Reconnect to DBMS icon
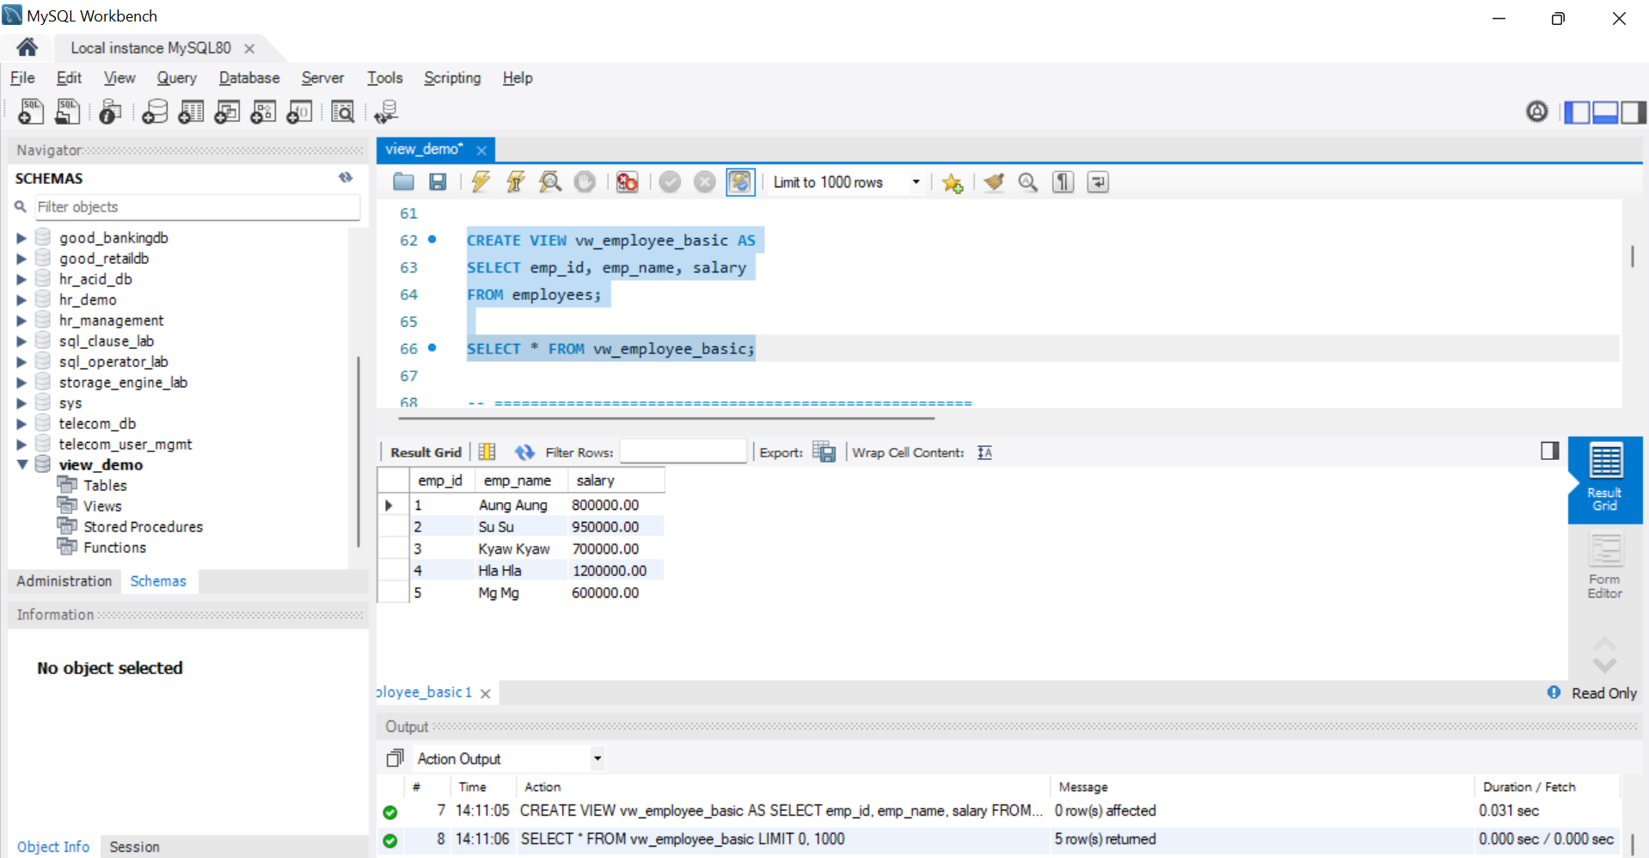 pyautogui.click(x=386, y=111)
